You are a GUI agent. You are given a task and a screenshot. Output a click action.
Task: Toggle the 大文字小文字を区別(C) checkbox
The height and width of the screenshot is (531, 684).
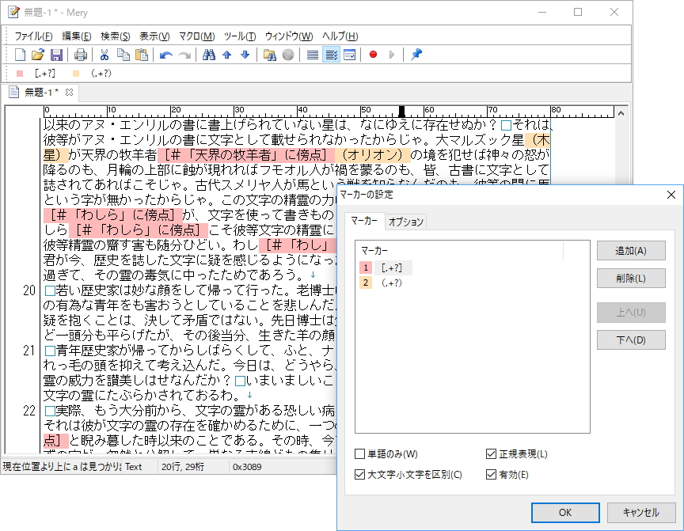coord(408,474)
